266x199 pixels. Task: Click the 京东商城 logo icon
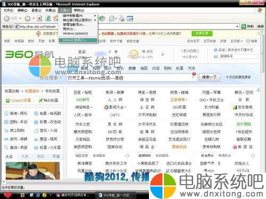coord(235,107)
